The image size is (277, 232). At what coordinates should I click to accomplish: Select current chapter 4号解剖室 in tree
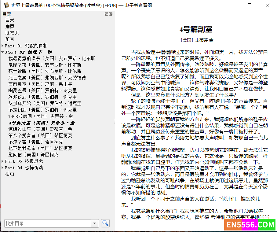click(42, 123)
